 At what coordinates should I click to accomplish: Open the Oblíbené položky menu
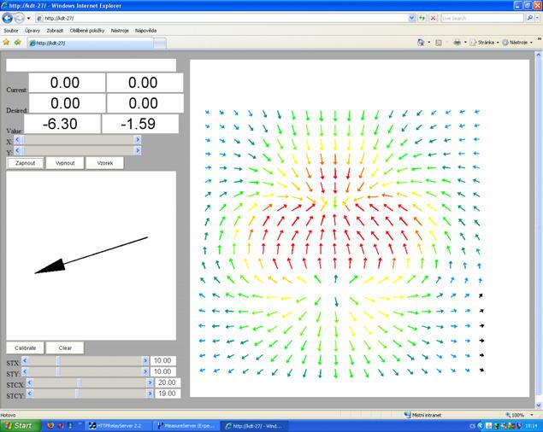[87, 31]
